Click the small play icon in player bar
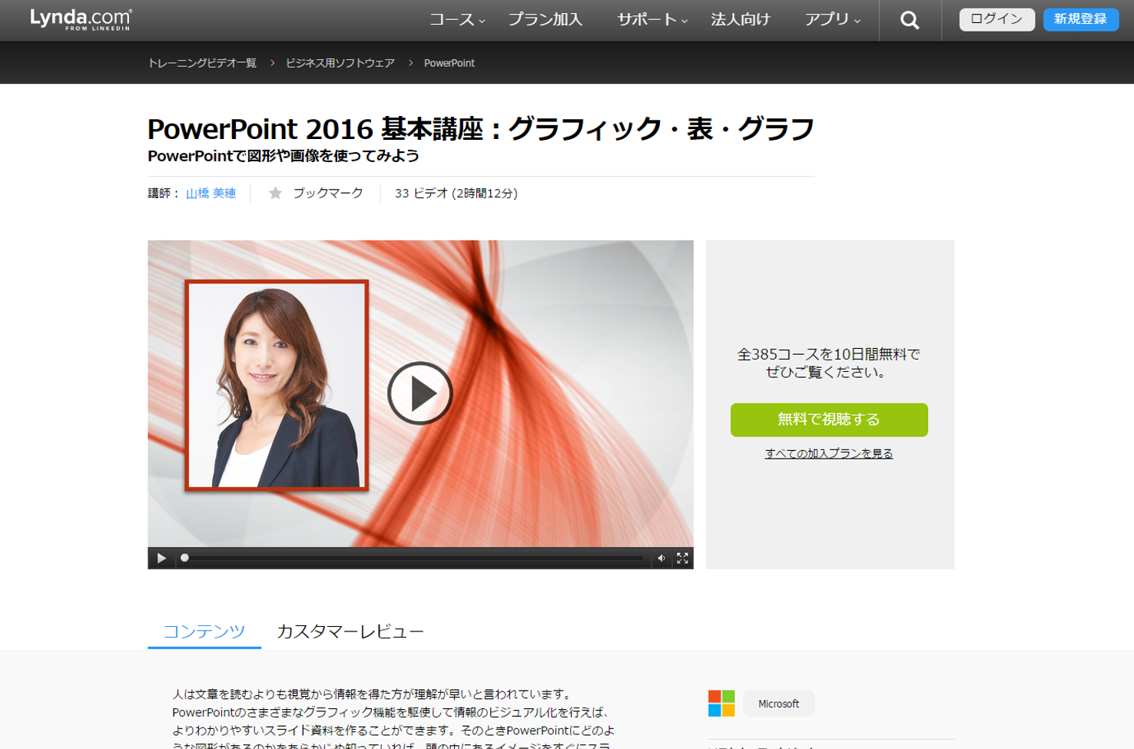 [x=161, y=558]
